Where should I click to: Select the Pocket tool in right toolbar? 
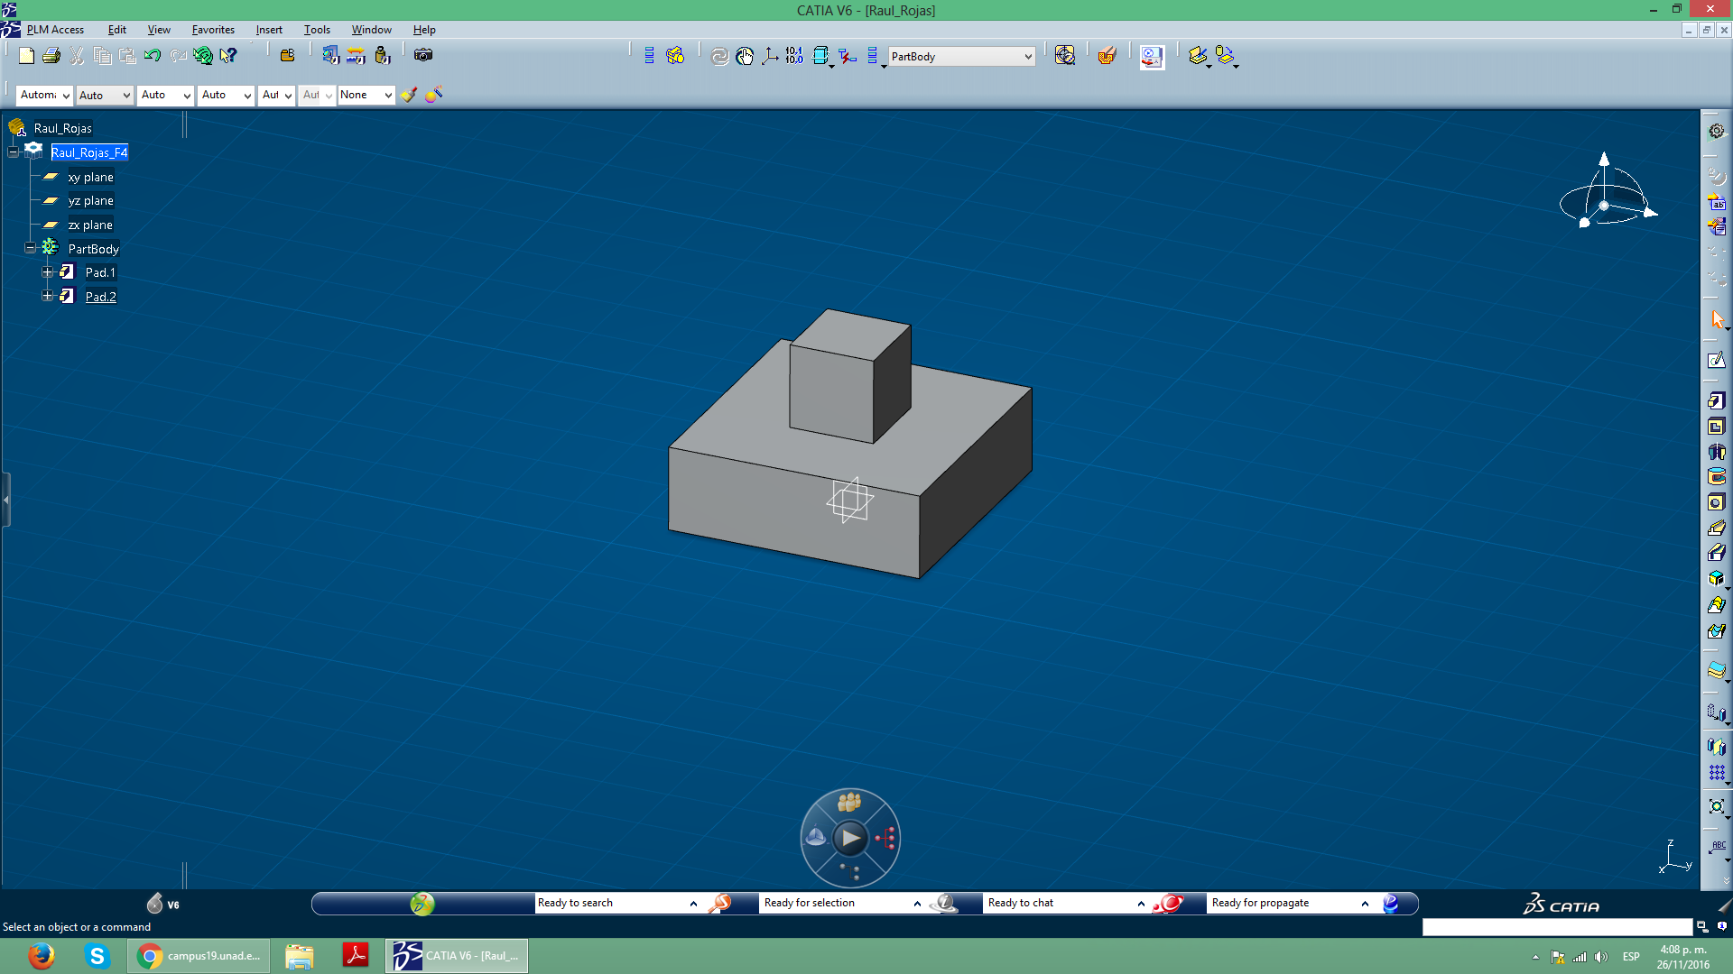(x=1716, y=427)
